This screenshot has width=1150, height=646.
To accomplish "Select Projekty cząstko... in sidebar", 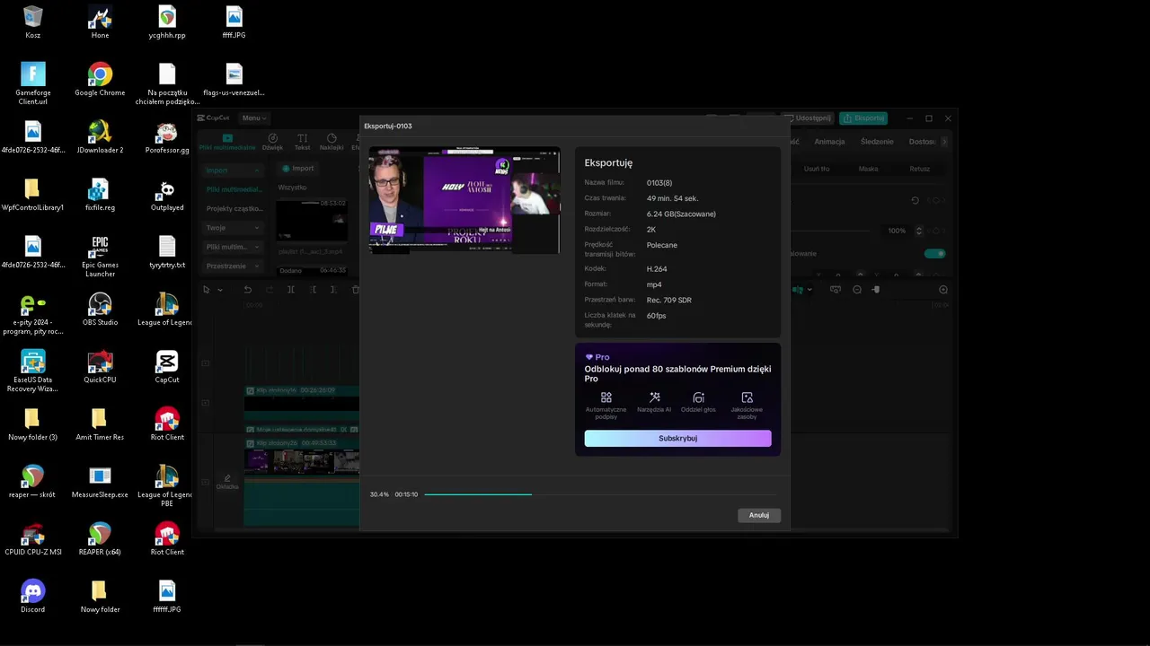I will click(234, 208).
